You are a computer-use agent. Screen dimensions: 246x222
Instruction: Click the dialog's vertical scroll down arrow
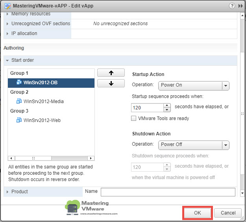(x=242, y=193)
